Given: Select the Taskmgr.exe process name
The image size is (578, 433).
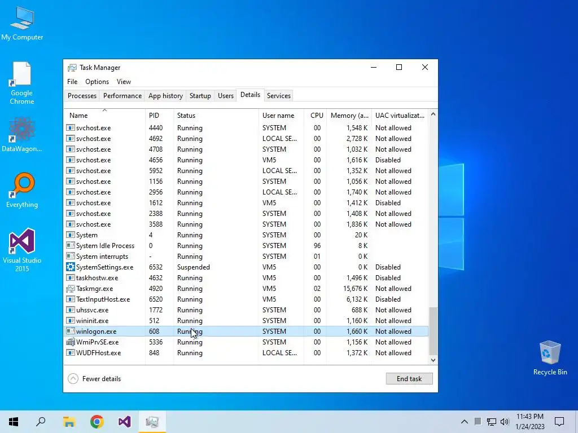Looking at the screenshot, I should pyautogui.click(x=95, y=289).
